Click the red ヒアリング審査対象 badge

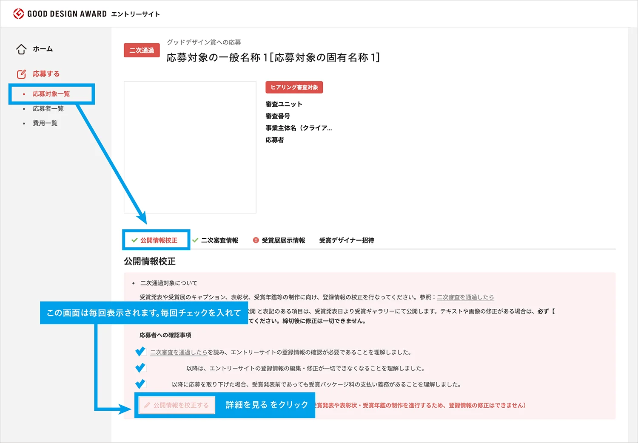[x=294, y=87]
